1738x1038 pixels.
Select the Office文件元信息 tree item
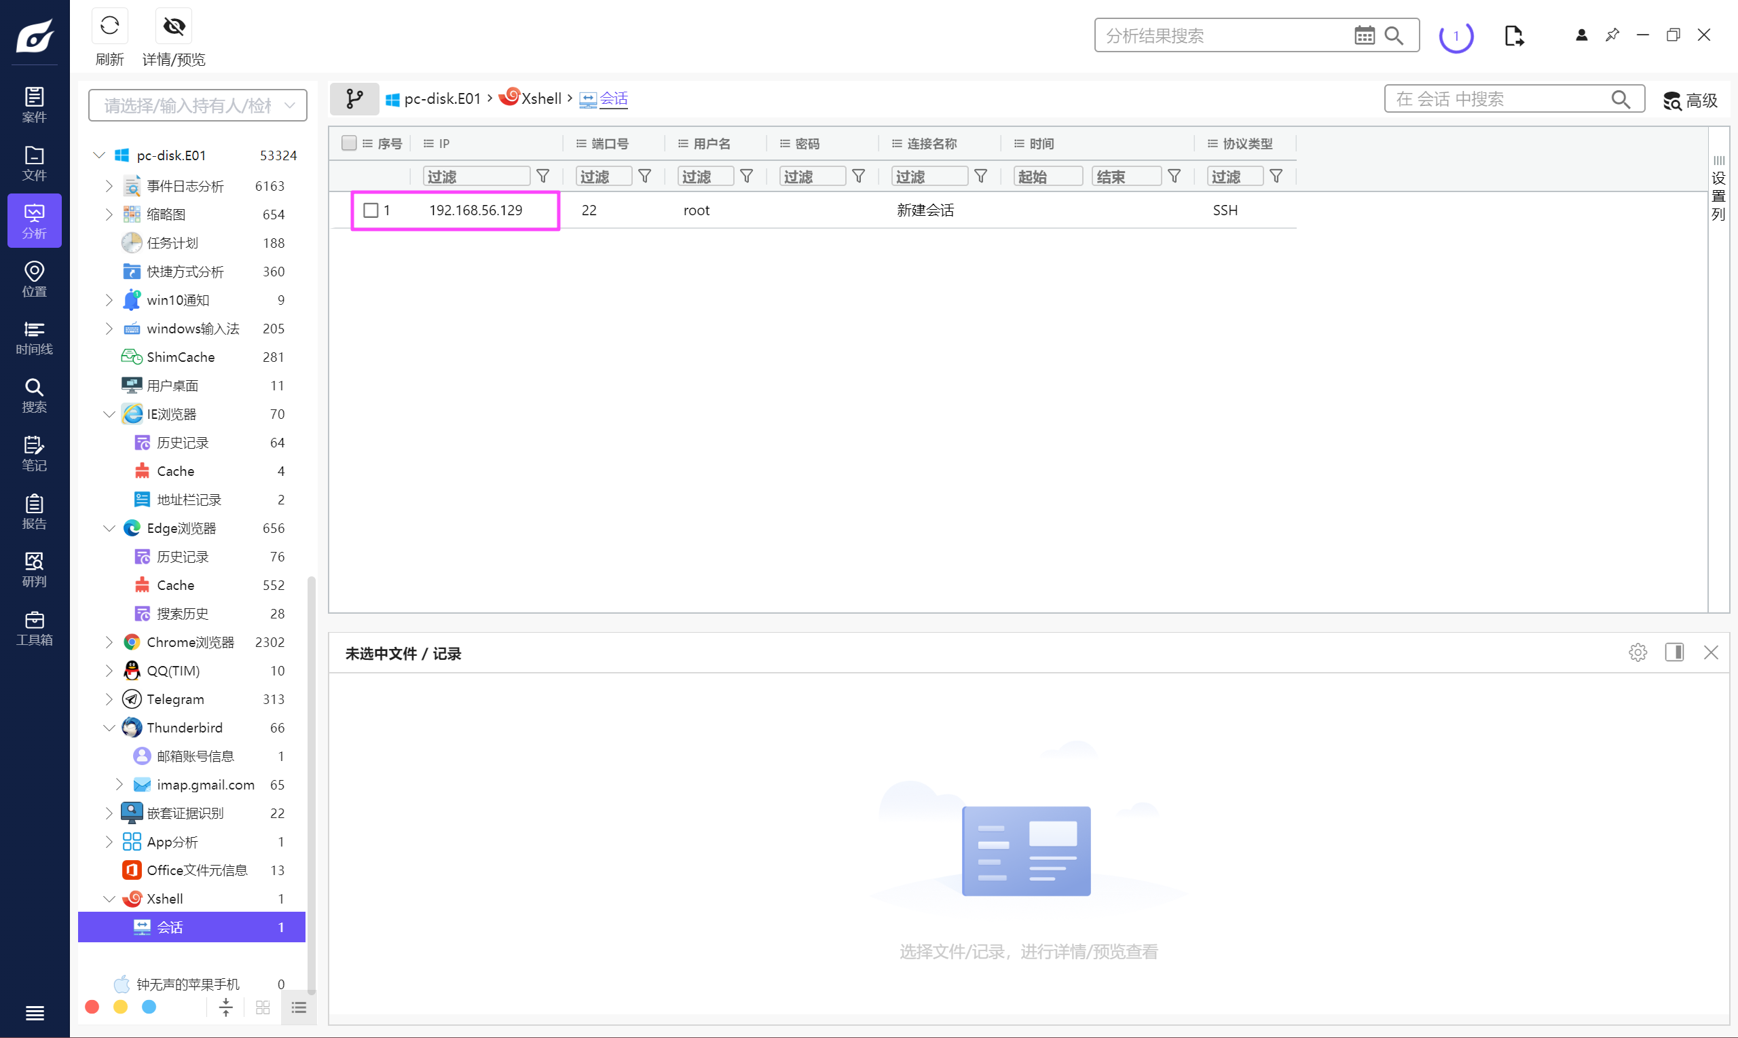[196, 870]
